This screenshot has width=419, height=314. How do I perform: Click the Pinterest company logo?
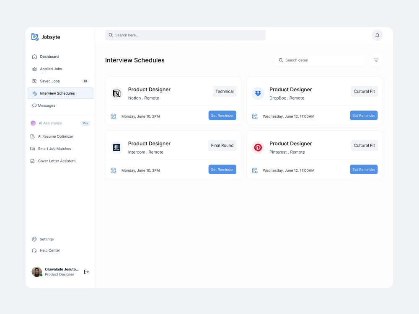pyautogui.click(x=258, y=147)
